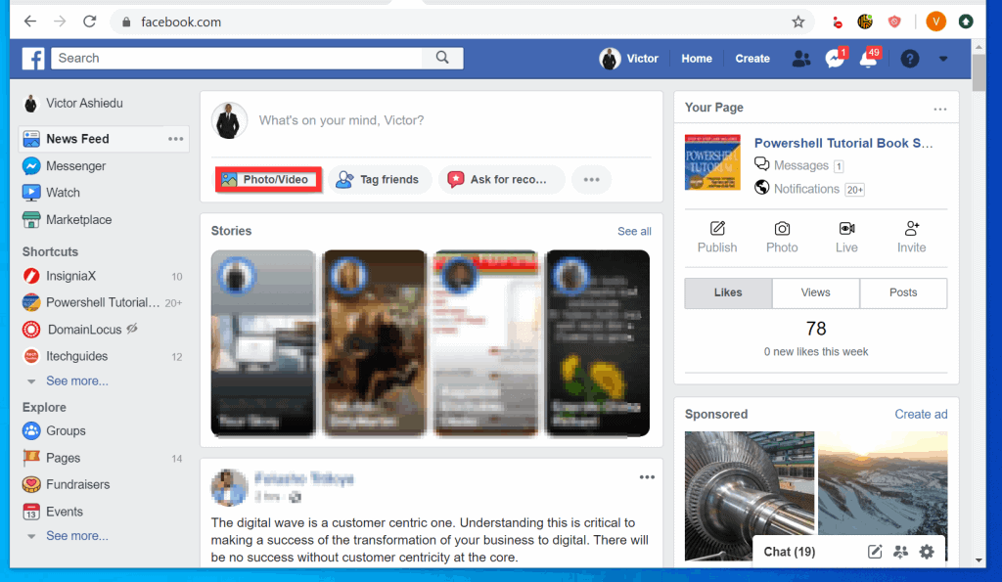Bookmark page with browser star icon
Screen dimensions: 1002x582
pos(798,22)
